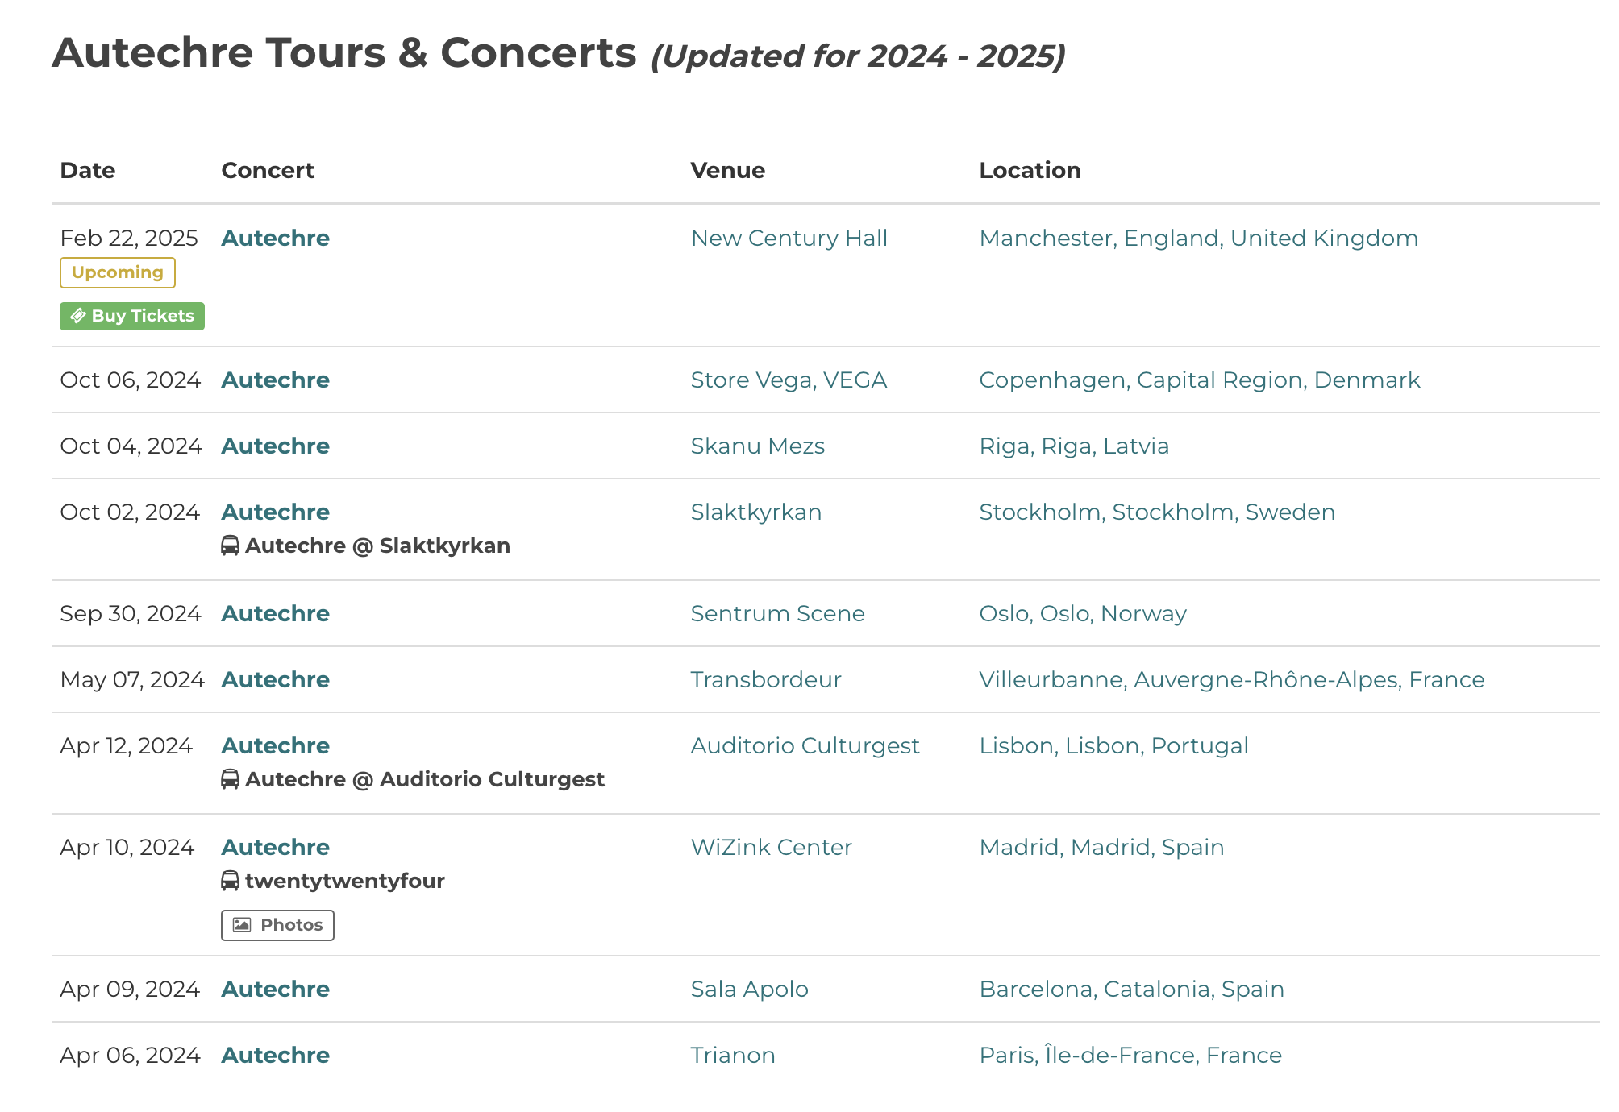Open the Store Vega, VEGA venue page
The height and width of the screenshot is (1112, 1619).
click(x=789, y=380)
